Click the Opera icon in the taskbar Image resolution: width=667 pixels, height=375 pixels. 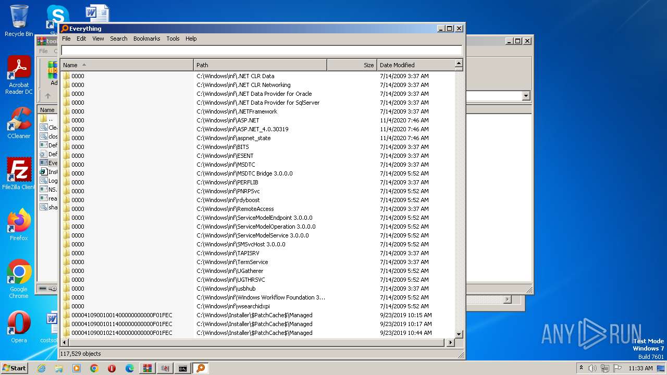(x=112, y=368)
